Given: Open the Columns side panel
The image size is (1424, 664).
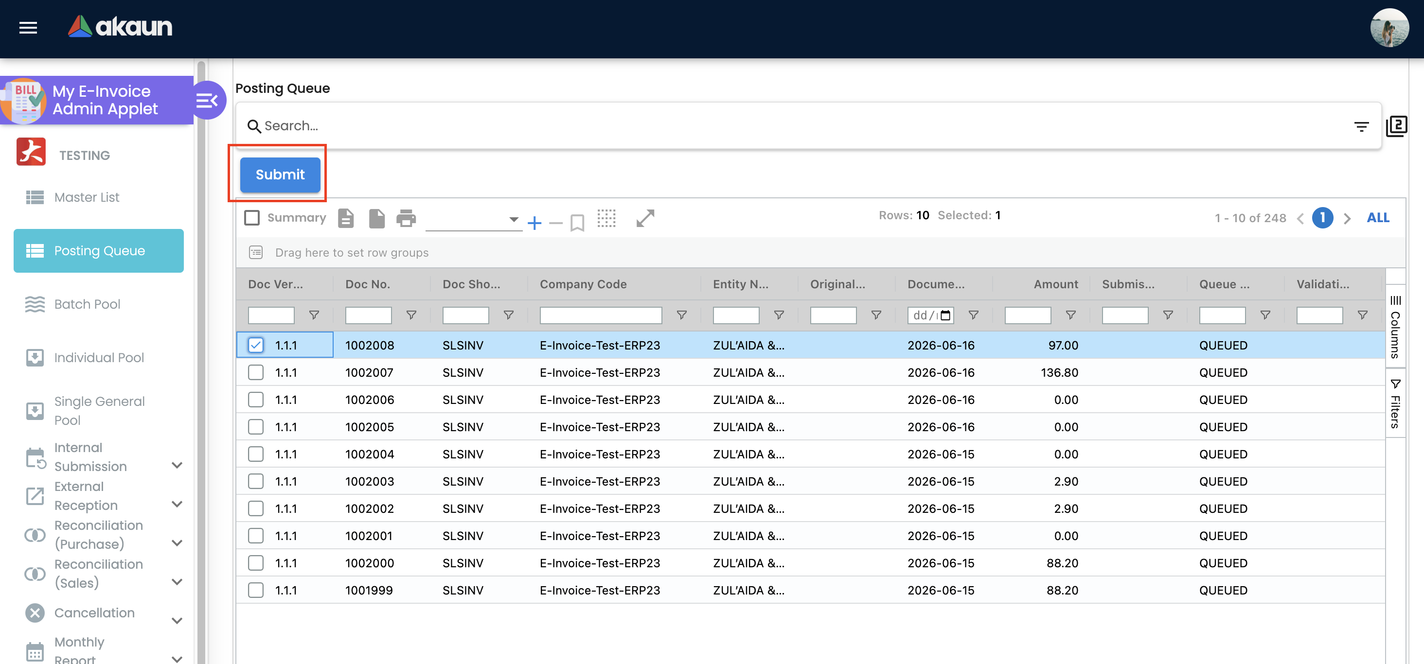Looking at the screenshot, I should (1396, 327).
